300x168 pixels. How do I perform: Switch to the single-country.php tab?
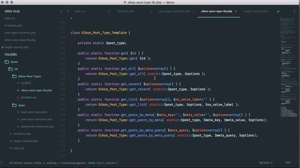click(255, 11)
